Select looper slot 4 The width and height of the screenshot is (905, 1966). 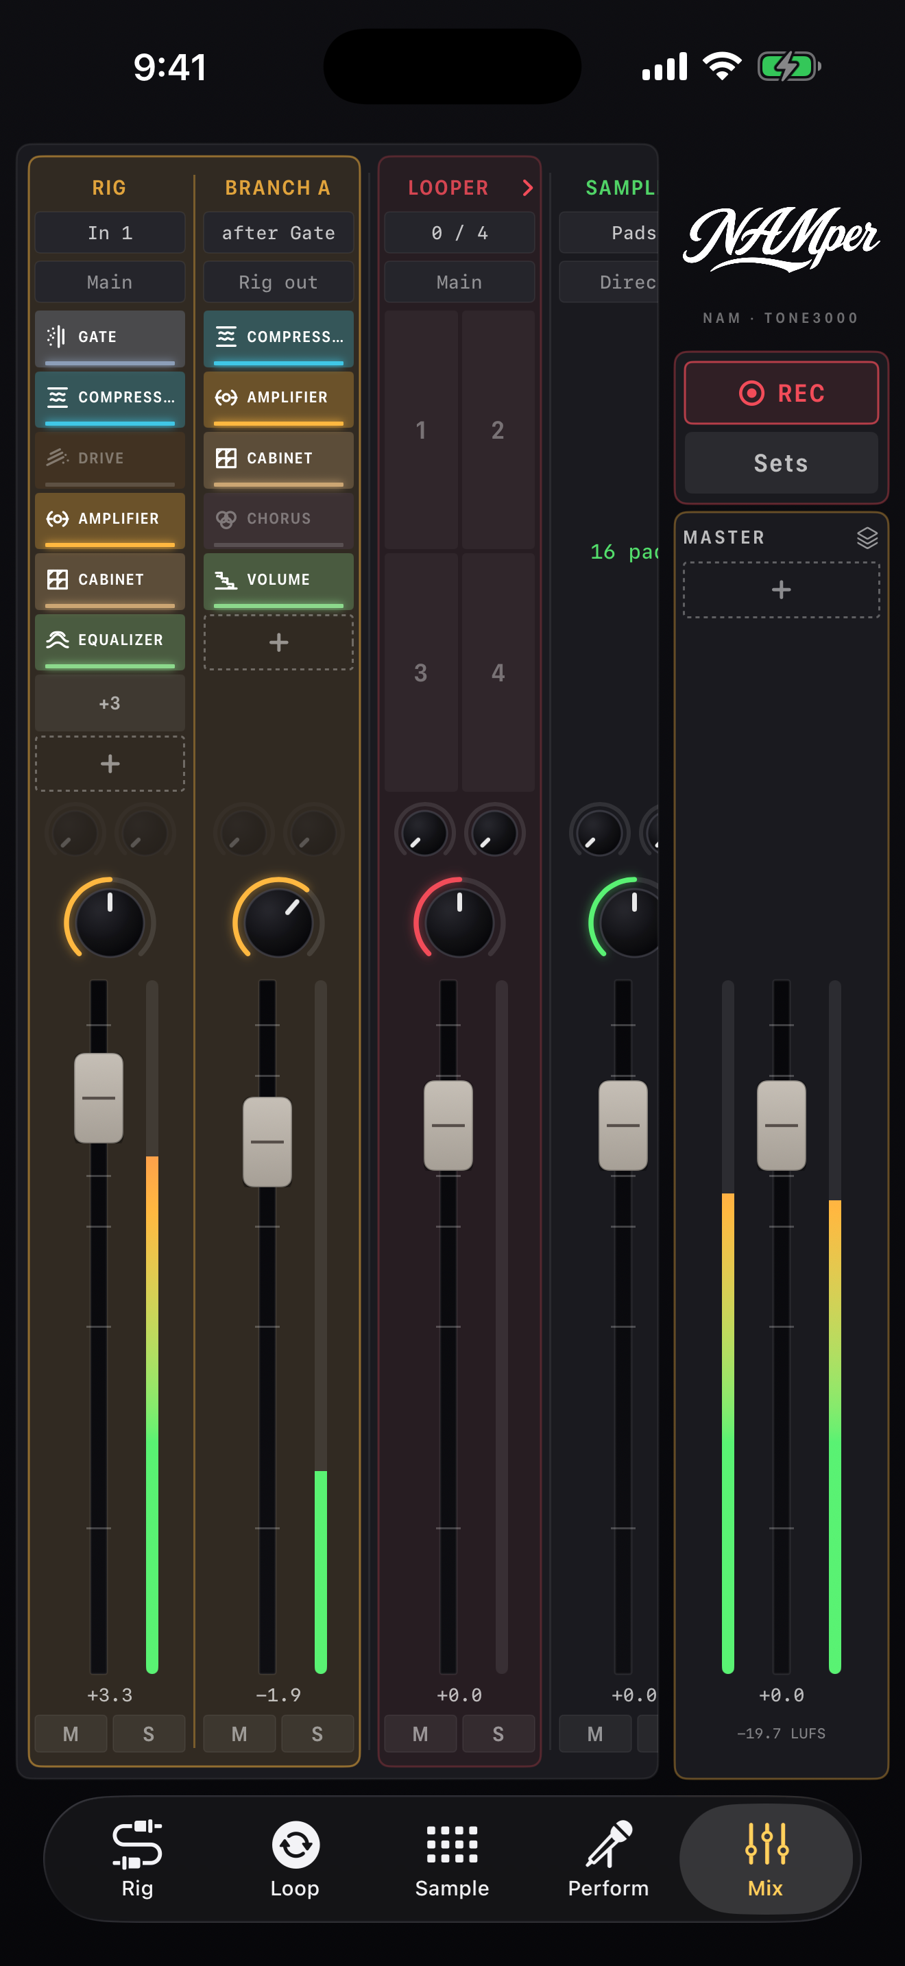(x=498, y=672)
